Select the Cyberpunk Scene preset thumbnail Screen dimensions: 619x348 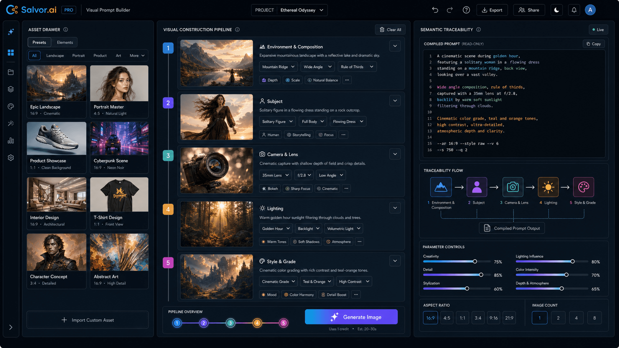point(119,139)
